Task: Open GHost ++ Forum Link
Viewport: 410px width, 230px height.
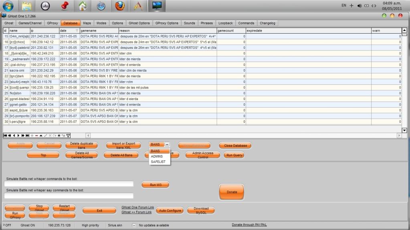Action: pos(137,212)
